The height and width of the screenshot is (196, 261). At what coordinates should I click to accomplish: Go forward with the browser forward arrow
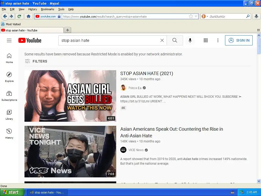[11, 16]
